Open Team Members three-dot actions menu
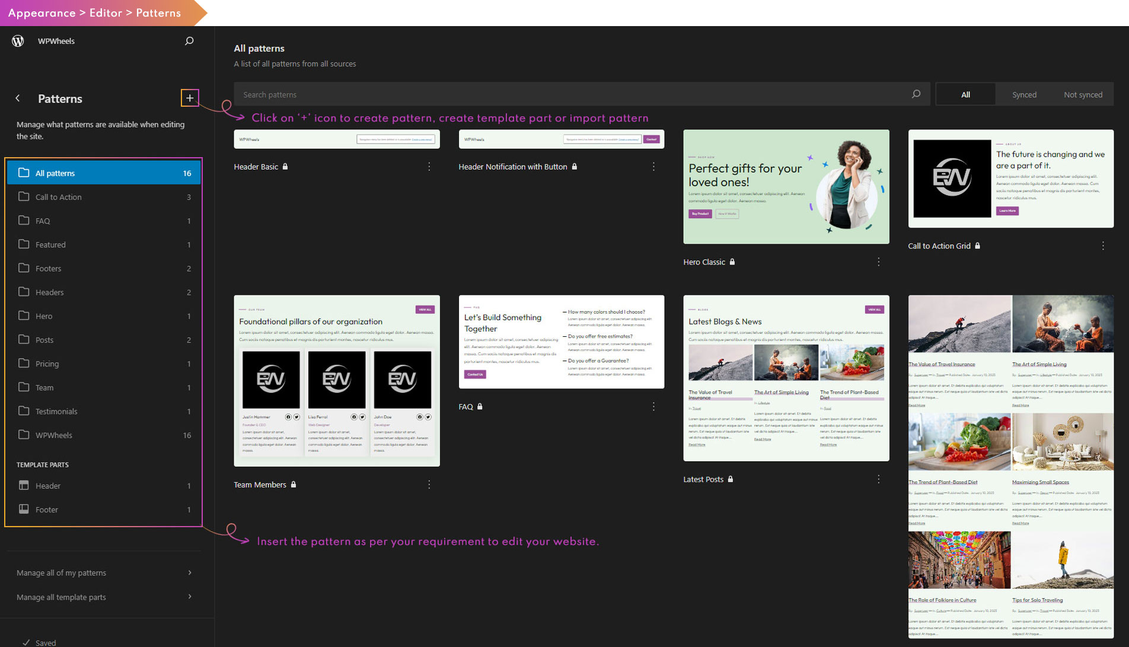The height and width of the screenshot is (647, 1129). pyautogui.click(x=429, y=485)
